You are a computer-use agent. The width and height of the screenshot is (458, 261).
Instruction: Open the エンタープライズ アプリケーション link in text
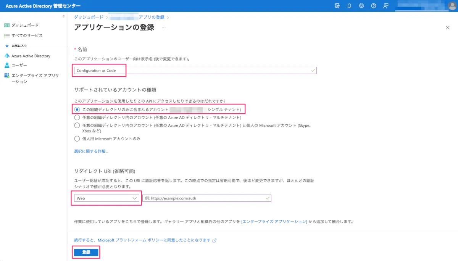tap(274, 221)
